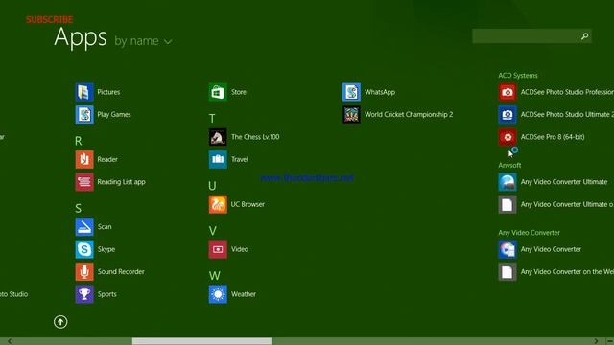Open the Any Video Converter app icon
Viewport: 614px width, 345px height.
click(508, 249)
